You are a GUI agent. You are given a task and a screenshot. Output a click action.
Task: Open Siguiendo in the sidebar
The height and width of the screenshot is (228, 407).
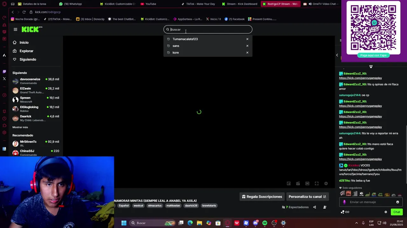pyautogui.click(x=28, y=60)
